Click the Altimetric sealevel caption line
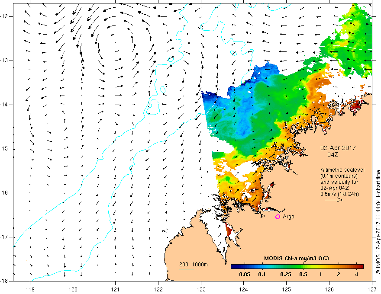 (342, 170)
